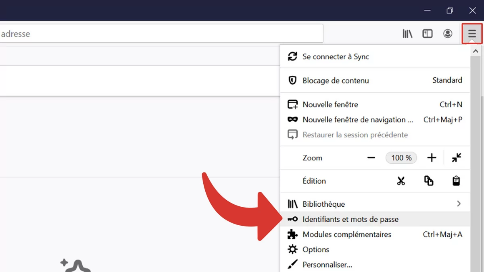The image size is (484, 272).
Task: Zoom in with the plus button
Action: [432, 158]
